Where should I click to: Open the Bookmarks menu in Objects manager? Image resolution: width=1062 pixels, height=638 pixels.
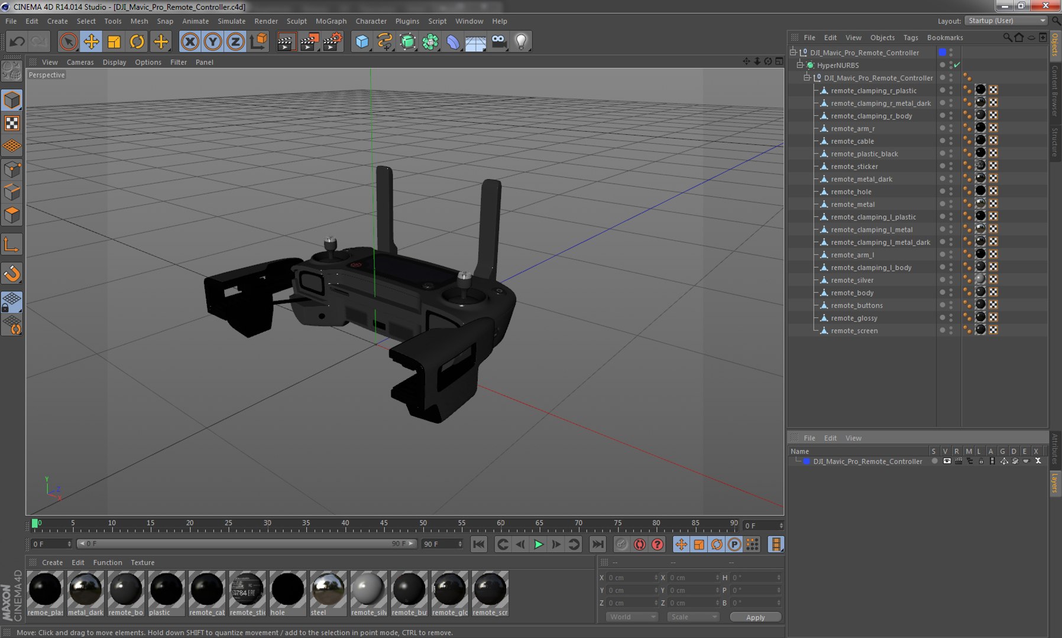coord(945,37)
